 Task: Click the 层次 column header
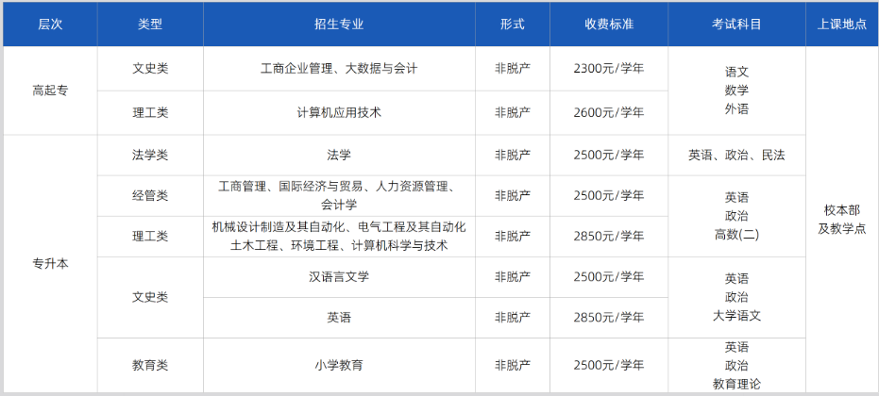point(50,25)
